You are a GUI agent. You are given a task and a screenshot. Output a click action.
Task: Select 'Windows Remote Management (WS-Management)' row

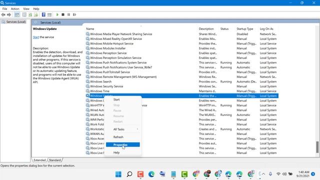point(181,76)
